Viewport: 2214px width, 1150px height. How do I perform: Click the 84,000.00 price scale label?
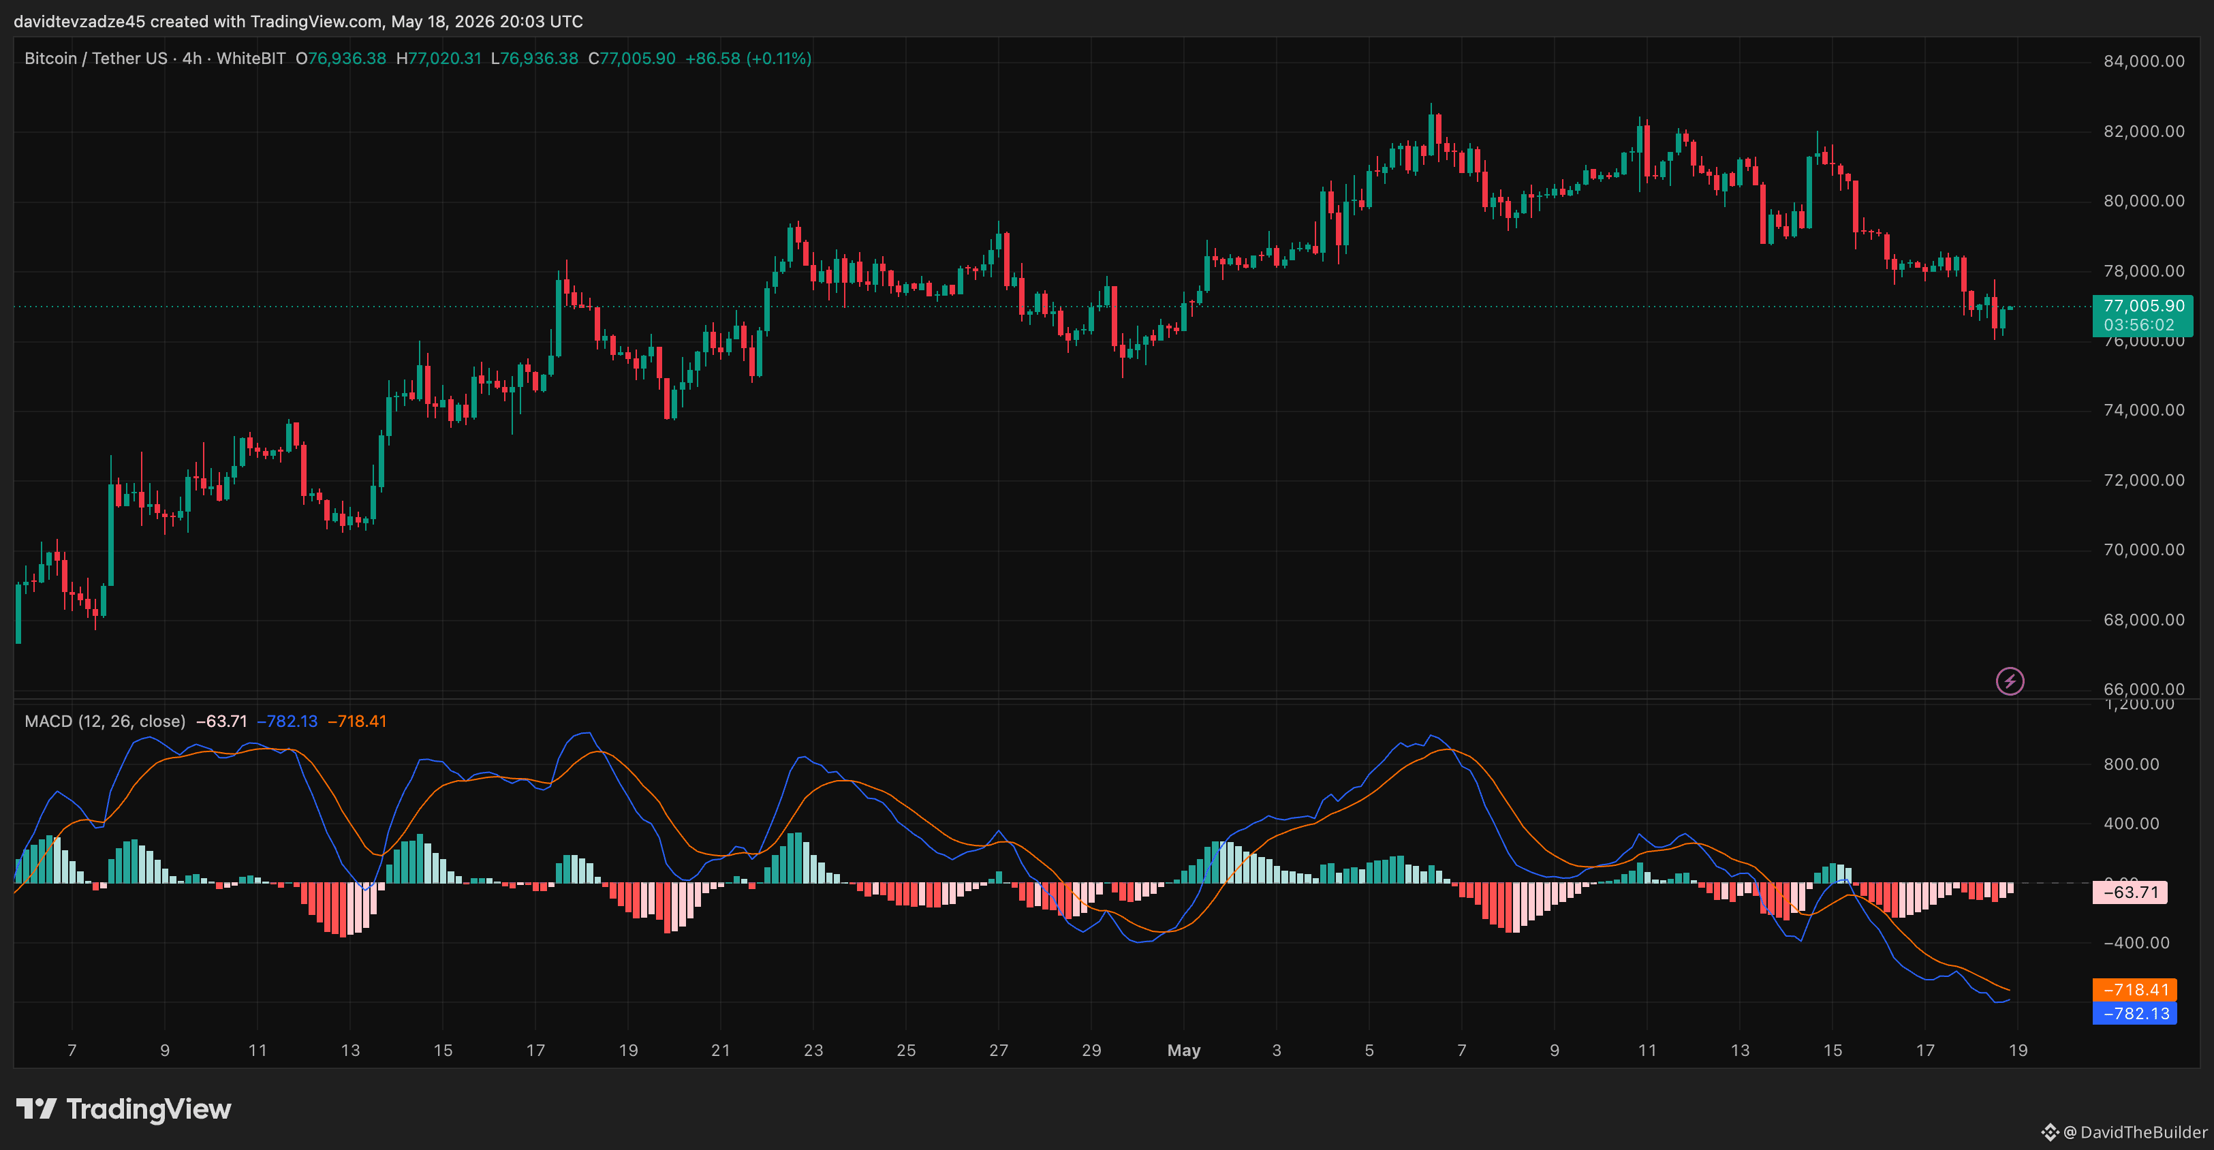(2144, 61)
